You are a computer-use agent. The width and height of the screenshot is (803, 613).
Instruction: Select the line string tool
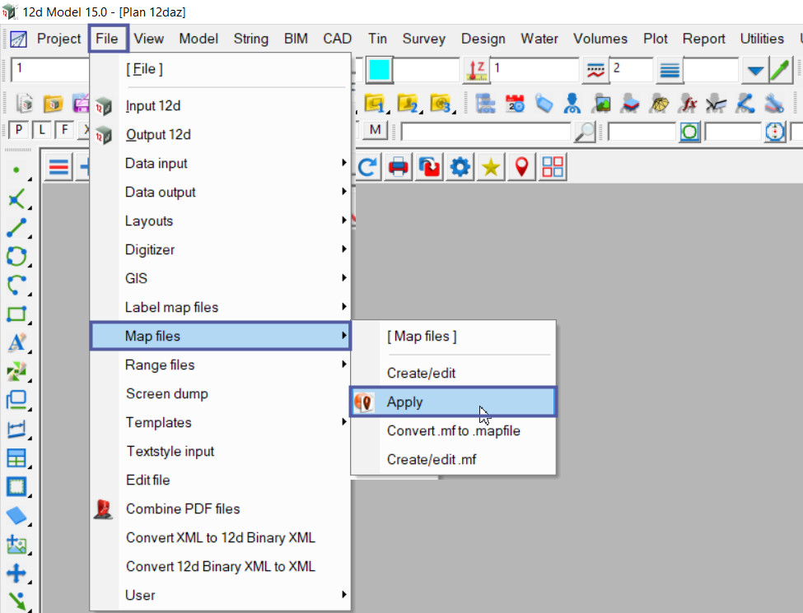(16, 227)
